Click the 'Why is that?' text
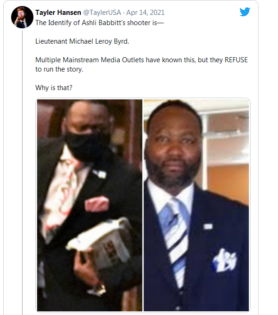Image resolution: width=278 pixels, height=315 pixels. pyautogui.click(x=53, y=88)
